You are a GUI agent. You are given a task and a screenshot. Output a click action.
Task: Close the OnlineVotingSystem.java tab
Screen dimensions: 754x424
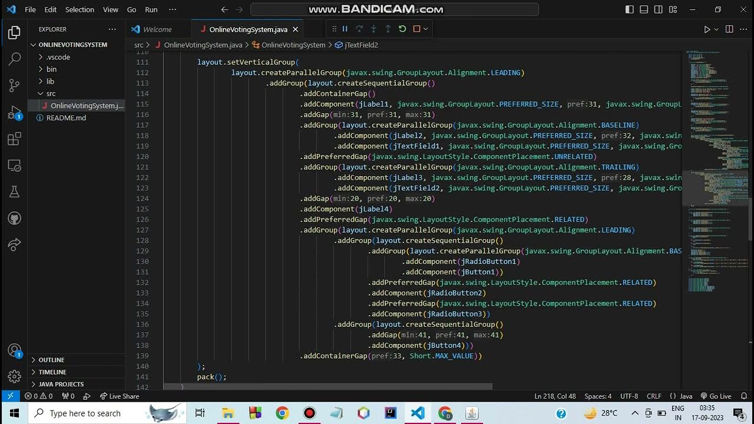coord(295,29)
